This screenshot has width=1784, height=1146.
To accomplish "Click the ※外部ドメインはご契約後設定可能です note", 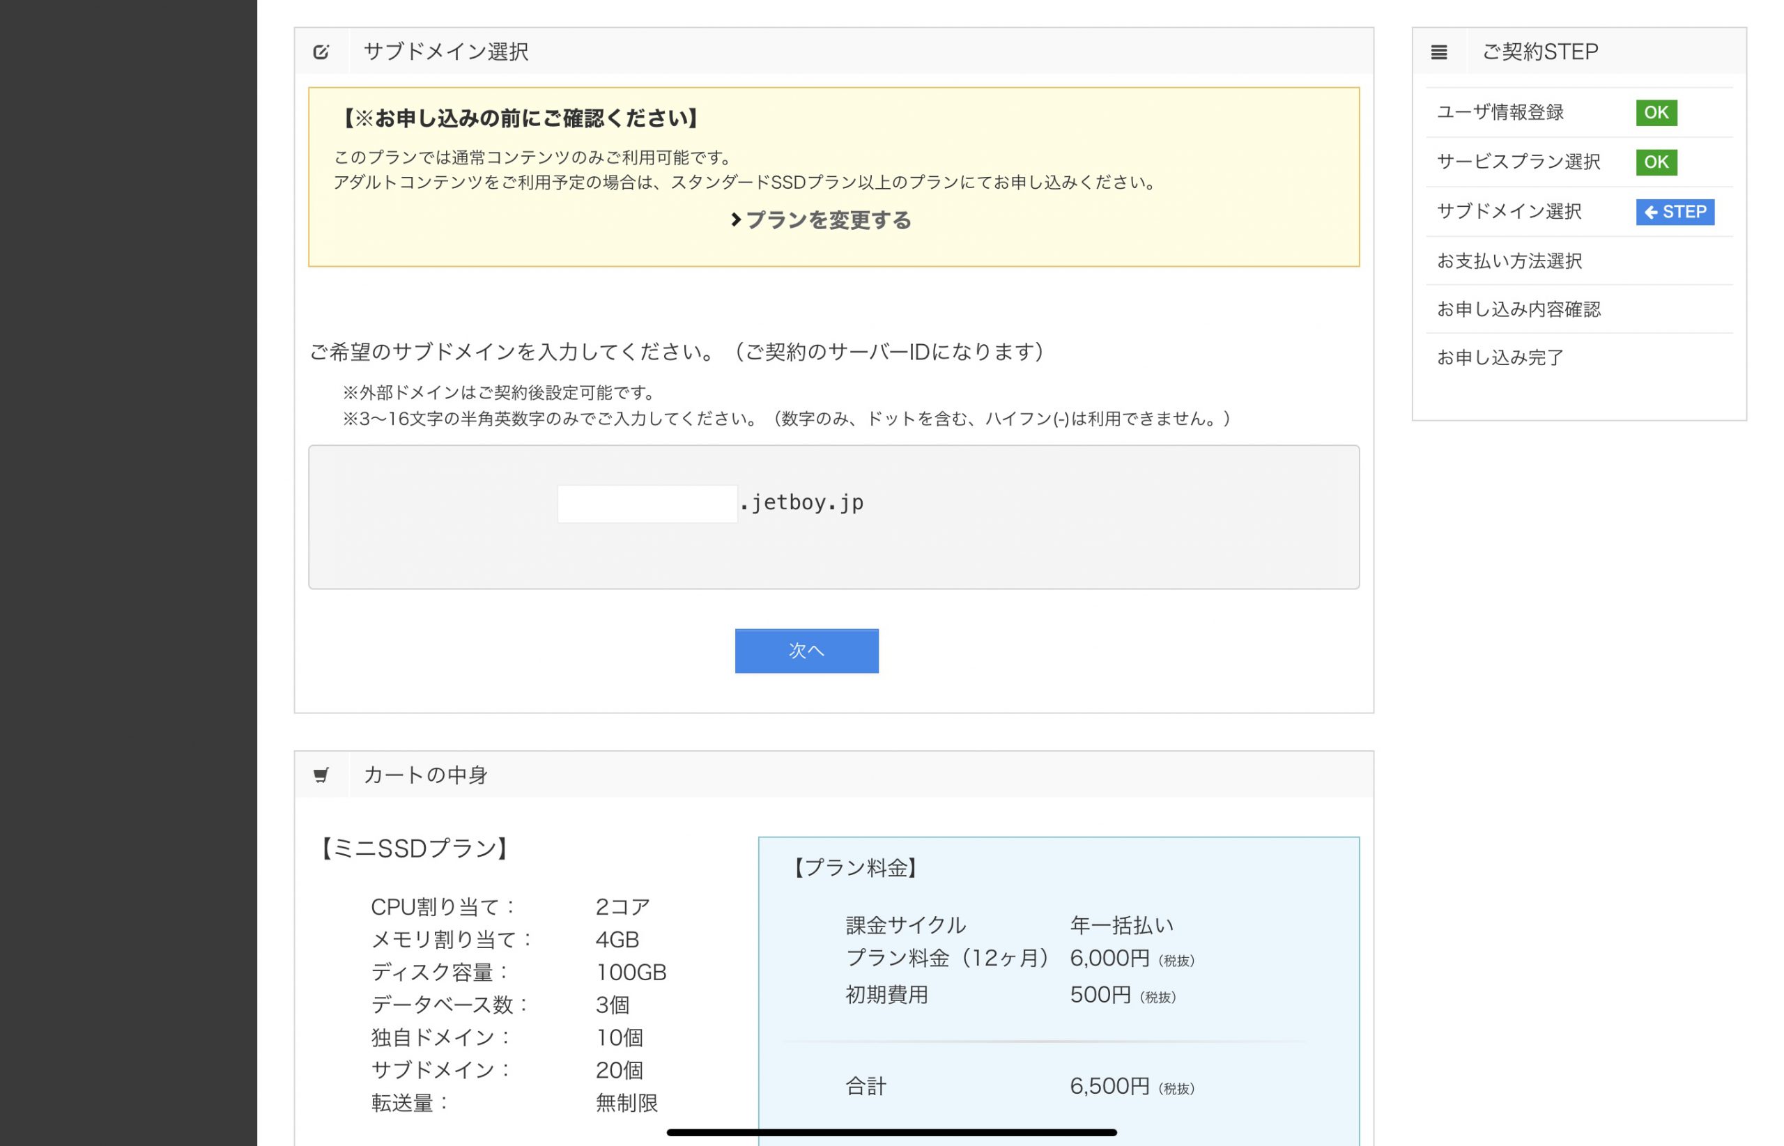I will coord(500,393).
